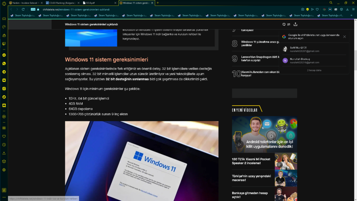The width and height of the screenshot is (357, 201).
Task: Open Instagram in the sidebar
Action: point(4,88)
